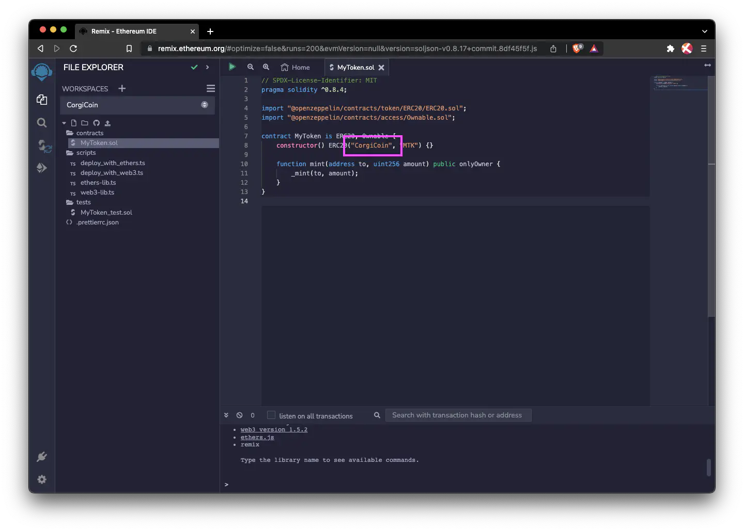This screenshot has height=531, width=744.
Task: Open the workspaces hamburger menu
Action: (x=211, y=88)
